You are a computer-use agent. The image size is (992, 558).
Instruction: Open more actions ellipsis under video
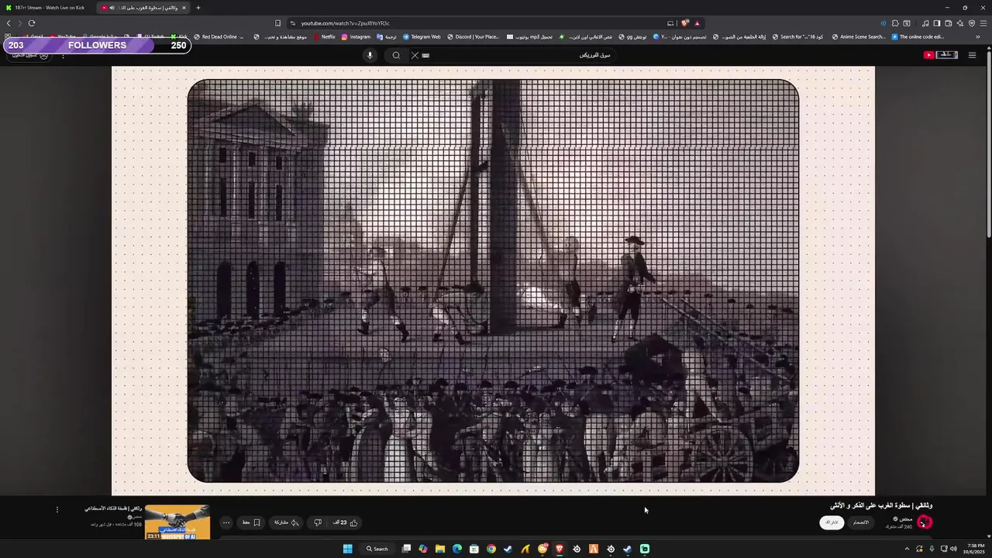coord(226,522)
